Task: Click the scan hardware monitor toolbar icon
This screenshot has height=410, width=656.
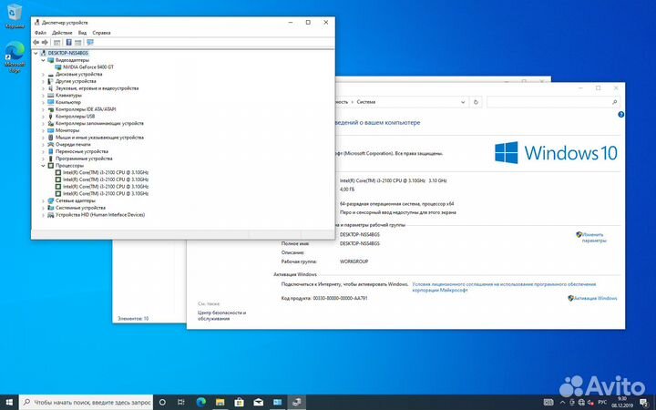Action: pos(90,42)
